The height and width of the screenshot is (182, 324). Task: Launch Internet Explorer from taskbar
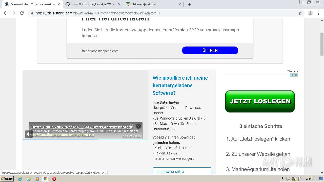pos(20,179)
